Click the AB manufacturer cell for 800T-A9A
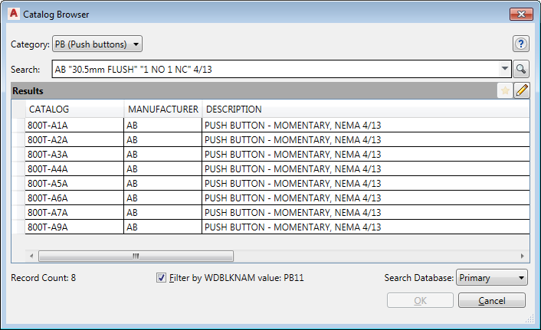Viewport: 541px width, 330px height. [163, 227]
